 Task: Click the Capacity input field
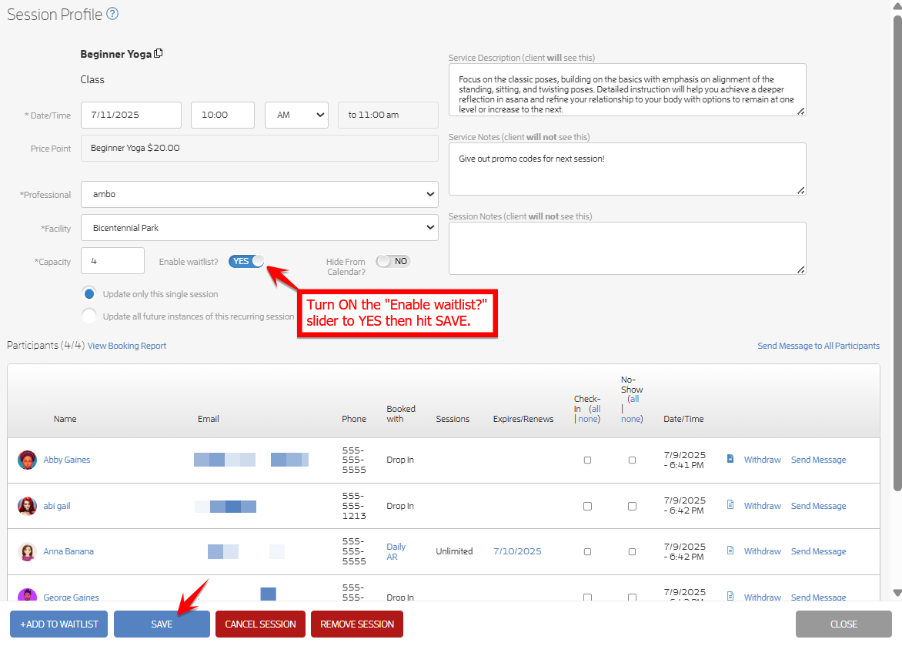coord(112,261)
